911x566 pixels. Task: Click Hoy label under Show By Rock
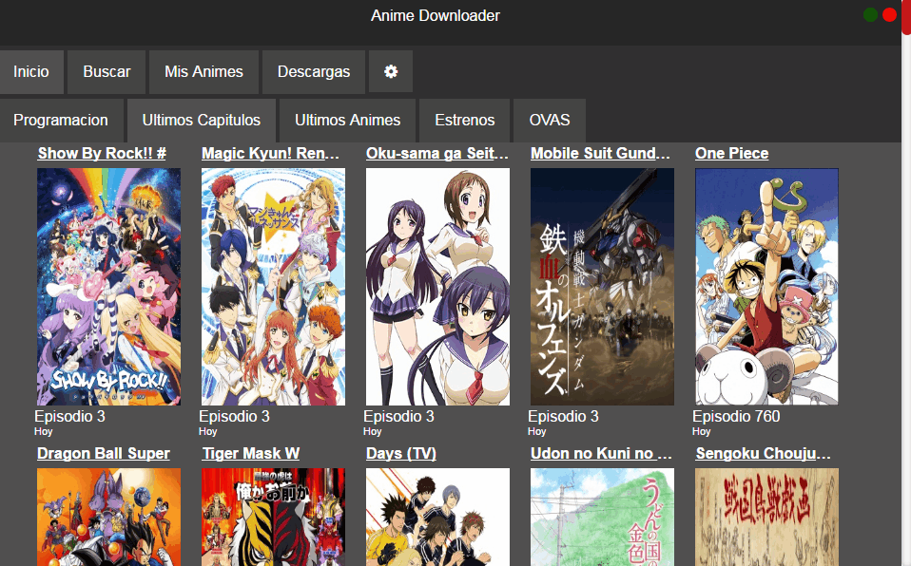coord(44,431)
